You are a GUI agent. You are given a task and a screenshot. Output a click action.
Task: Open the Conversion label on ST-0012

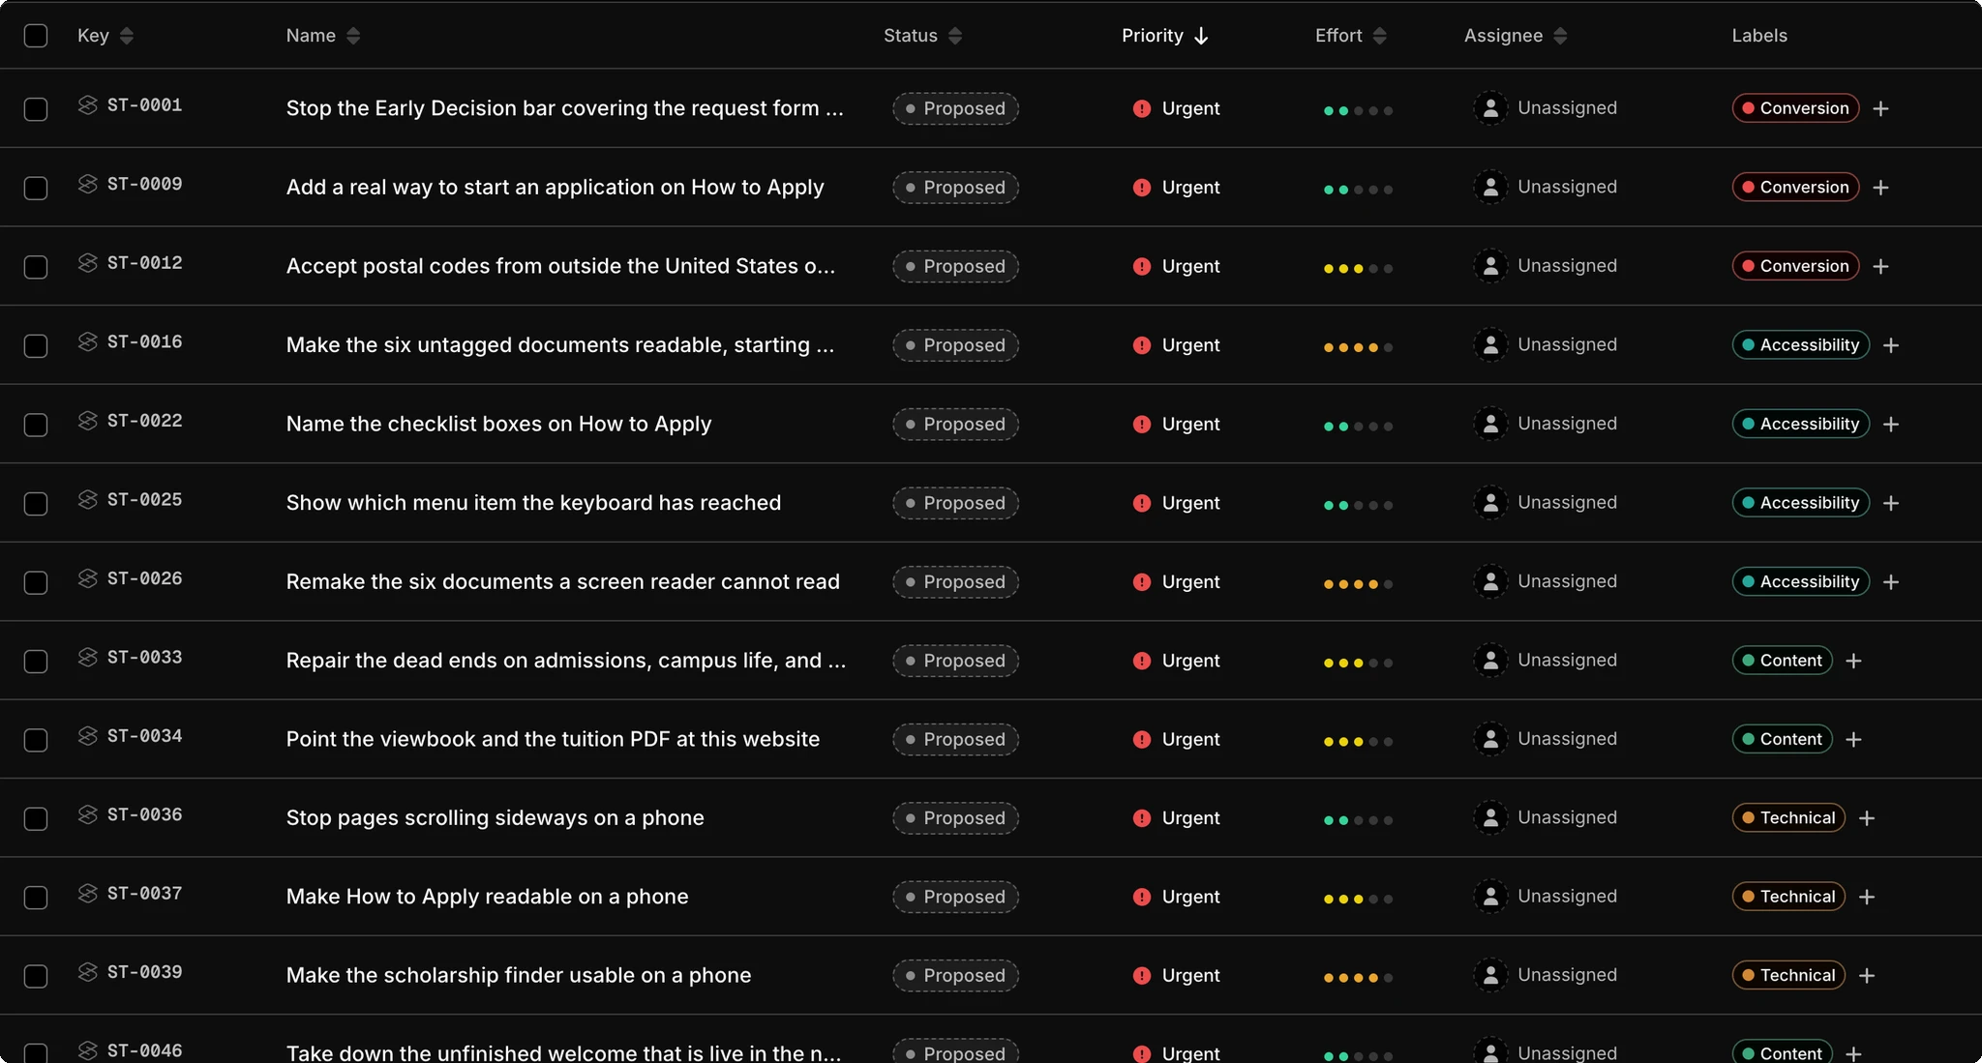(x=1795, y=266)
